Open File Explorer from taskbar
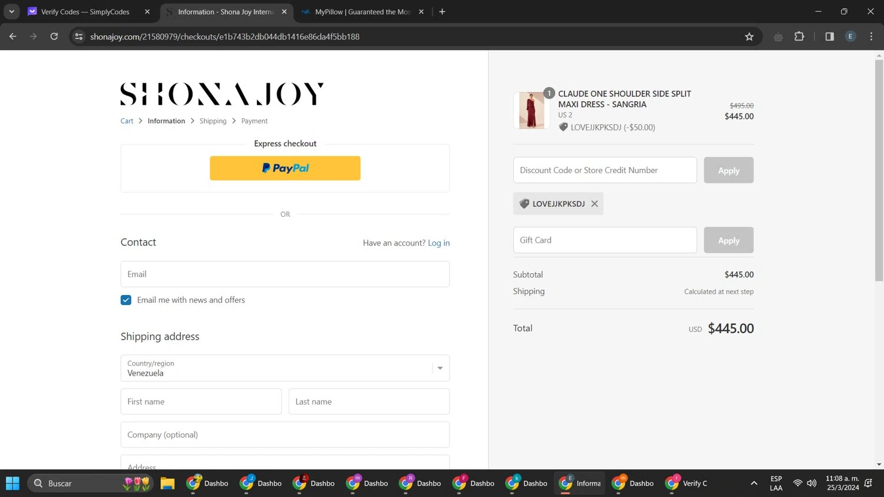Screen dimensions: 884x497 click(167, 483)
